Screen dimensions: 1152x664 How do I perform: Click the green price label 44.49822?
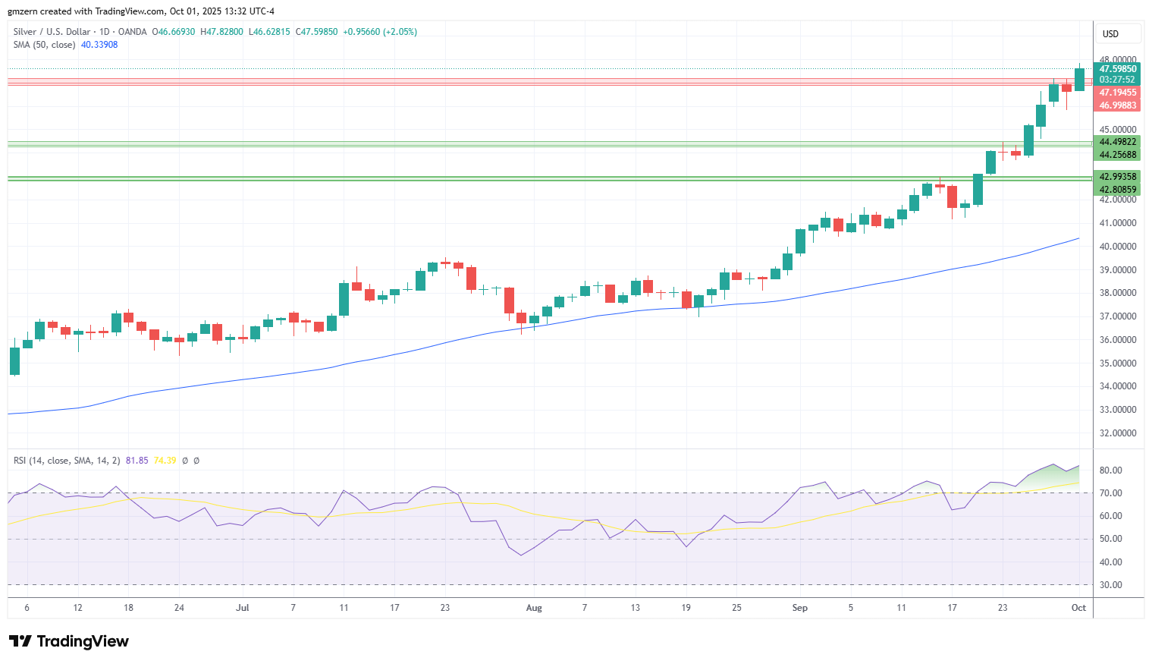point(1117,142)
